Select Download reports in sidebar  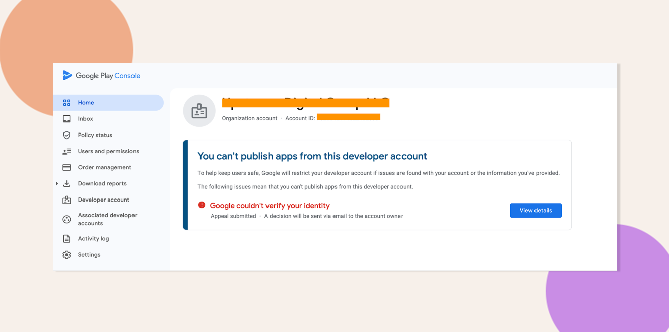108,183
